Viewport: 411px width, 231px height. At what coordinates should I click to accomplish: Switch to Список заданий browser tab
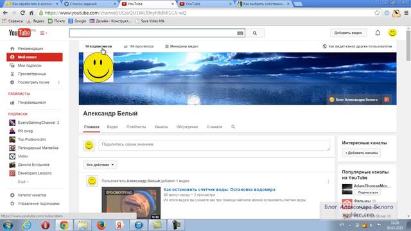coord(90,4)
